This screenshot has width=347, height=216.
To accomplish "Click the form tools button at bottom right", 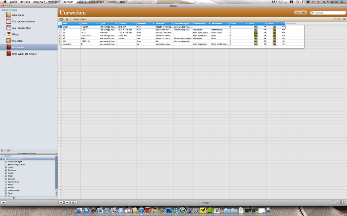I will (x=334, y=202).
